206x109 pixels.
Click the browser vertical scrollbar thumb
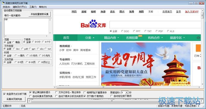(202, 15)
